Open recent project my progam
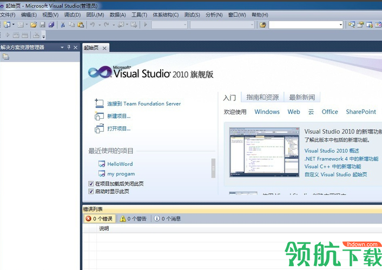Viewport: 382px width, 270px height. coord(121,174)
